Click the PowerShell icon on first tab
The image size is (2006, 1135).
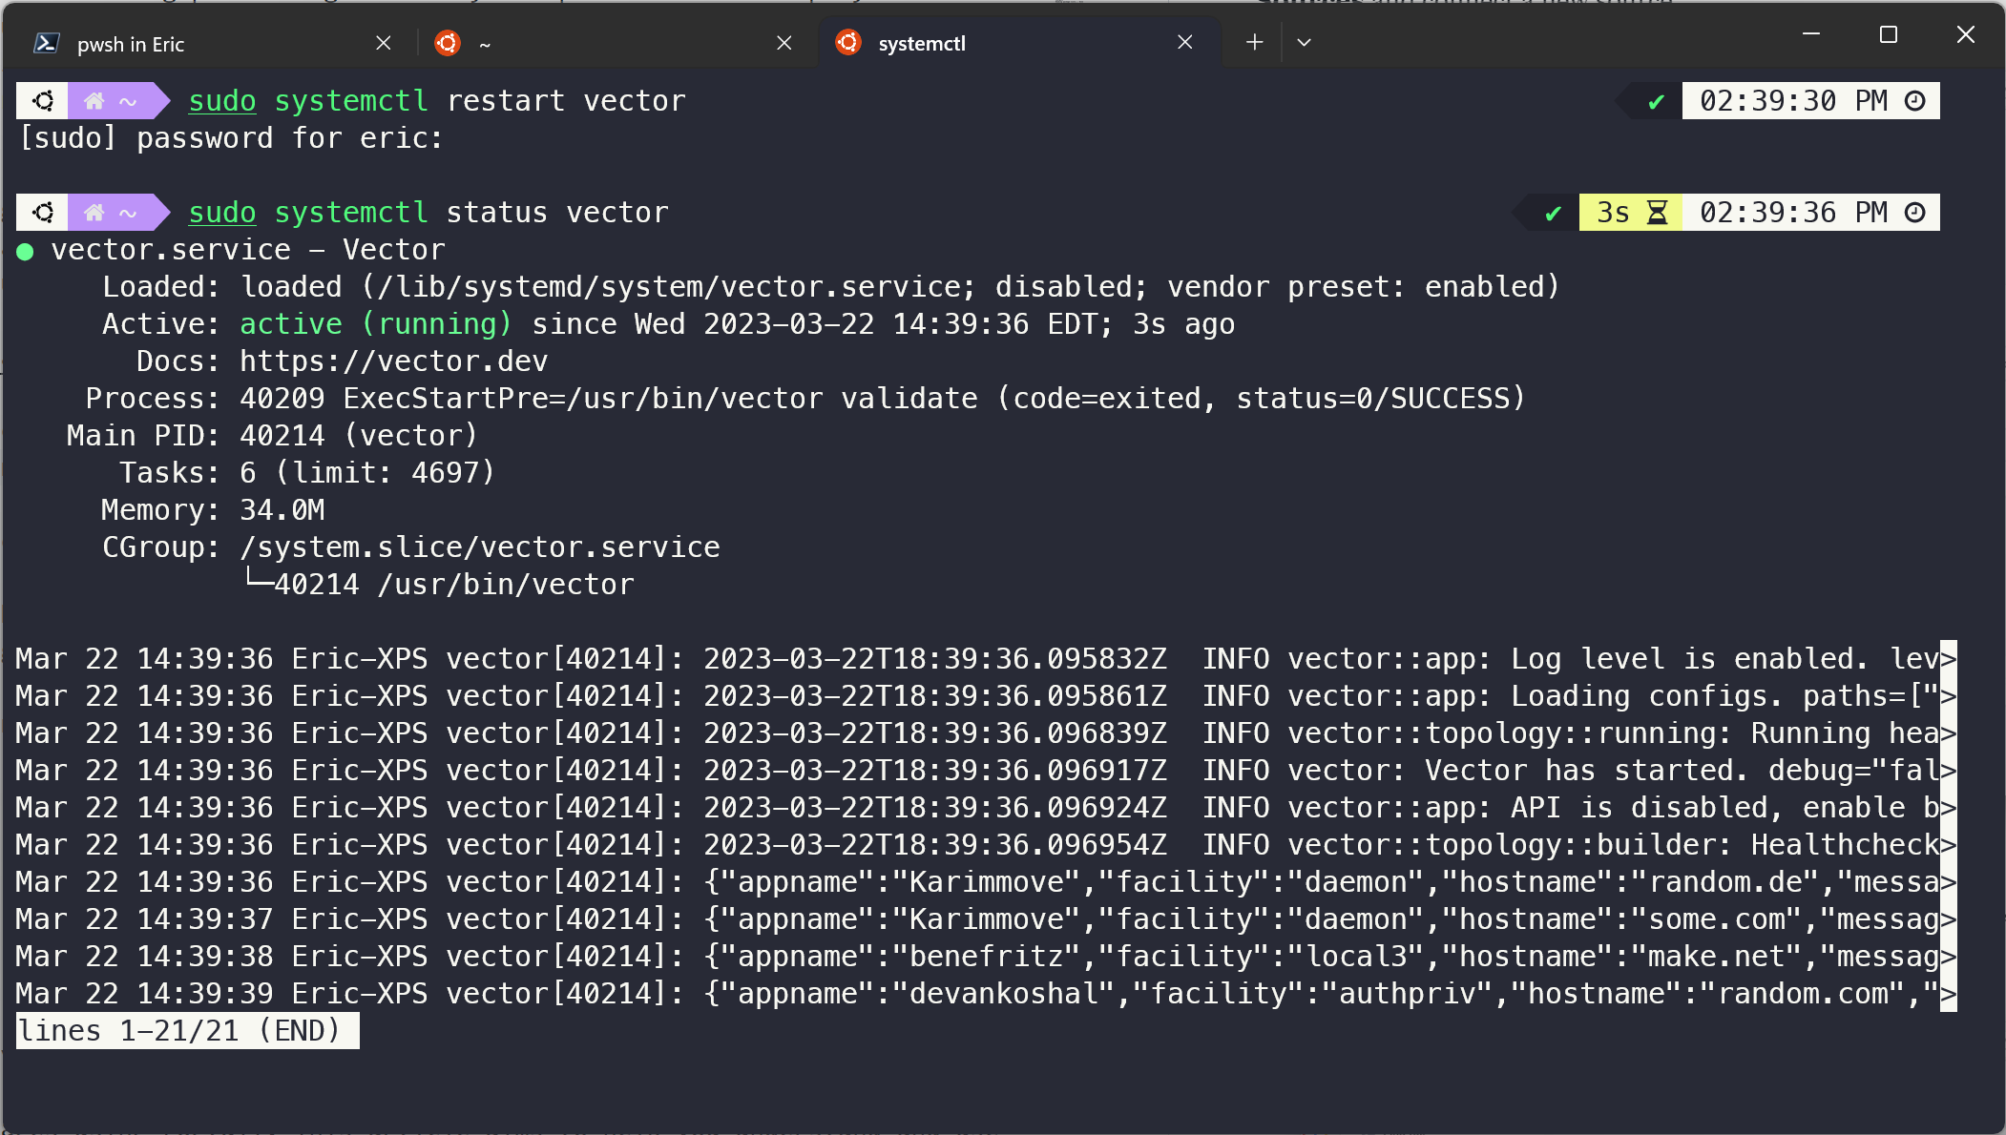pyautogui.click(x=47, y=43)
